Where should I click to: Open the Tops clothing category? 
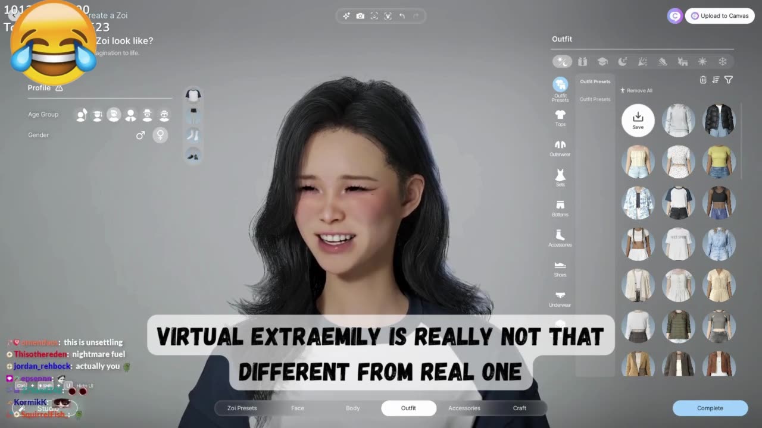560,118
